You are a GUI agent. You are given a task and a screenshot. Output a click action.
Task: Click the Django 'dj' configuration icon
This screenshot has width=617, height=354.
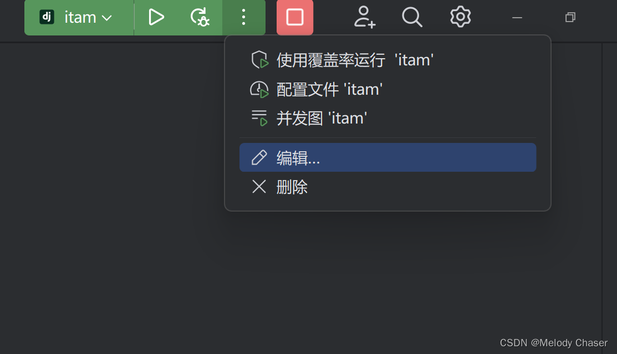(47, 17)
